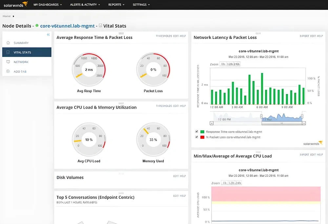Select the Vital Stats tab
This screenshot has width=328, height=224.
[x=27, y=52]
